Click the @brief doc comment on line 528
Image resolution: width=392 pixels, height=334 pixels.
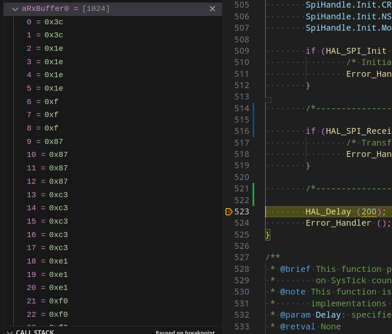(x=296, y=269)
